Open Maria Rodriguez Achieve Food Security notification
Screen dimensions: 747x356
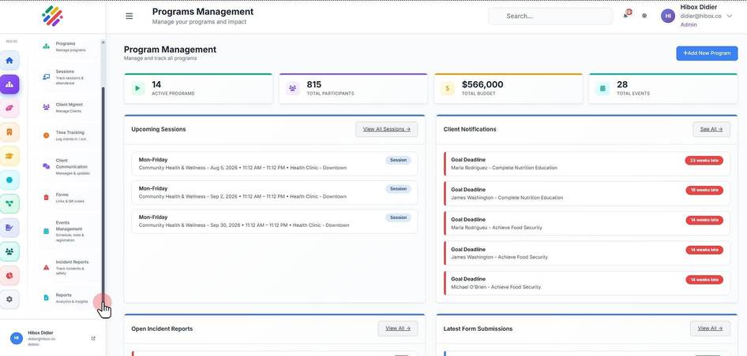pyautogui.click(x=587, y=224)
